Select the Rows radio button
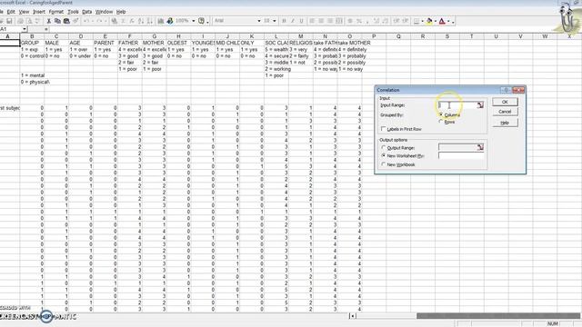The image size is (582, 327). point(441,122)
